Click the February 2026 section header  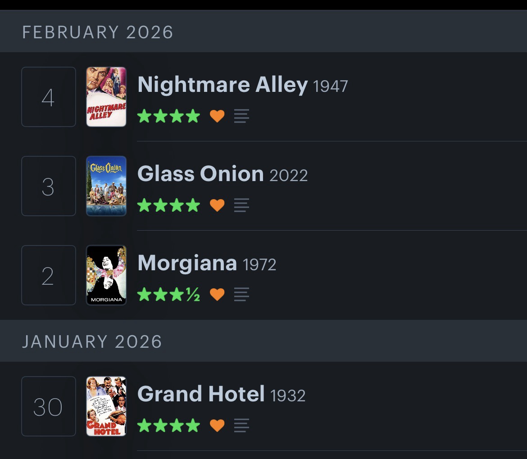98,32
